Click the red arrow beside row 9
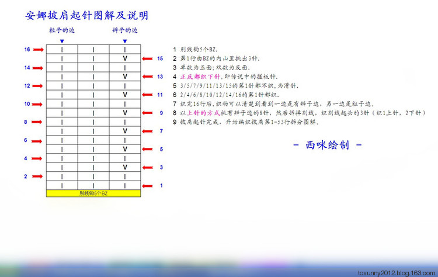Image resolution: width=438 pixels, height=277 pixels. pyautogui.click(x=148, y=113)
